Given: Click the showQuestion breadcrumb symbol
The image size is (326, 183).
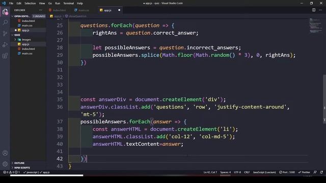Looking at the screenshot, I should pyautogui.click(x=76, y=16).
